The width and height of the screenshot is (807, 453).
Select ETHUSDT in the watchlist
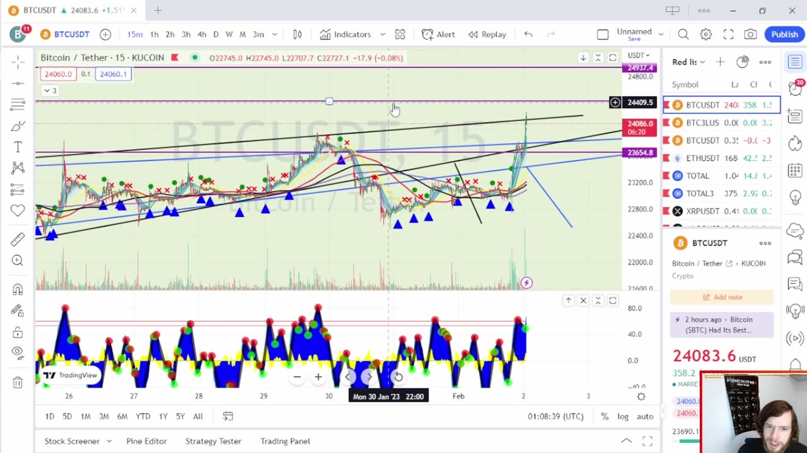pos(721,158)
